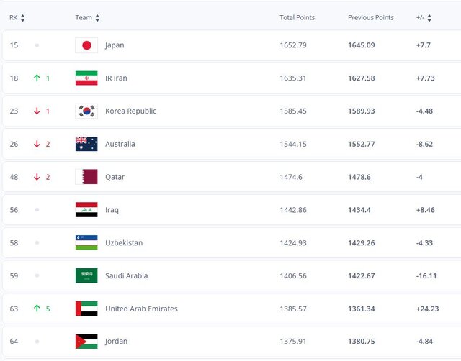Click the Australia flag icon
This screenshot has height=361, width=461.
[86, 144]
